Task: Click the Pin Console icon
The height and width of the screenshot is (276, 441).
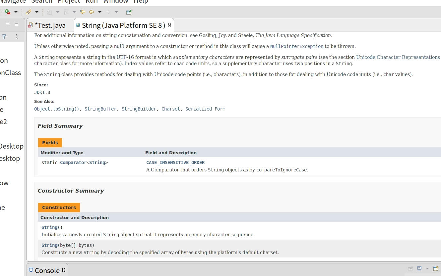Action: click(x=410, y=268)
